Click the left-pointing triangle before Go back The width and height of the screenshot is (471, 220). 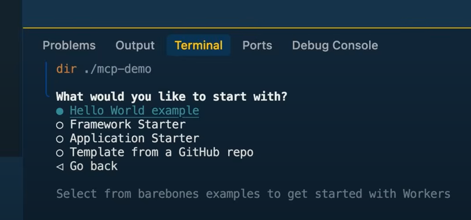tap(60, 166)
